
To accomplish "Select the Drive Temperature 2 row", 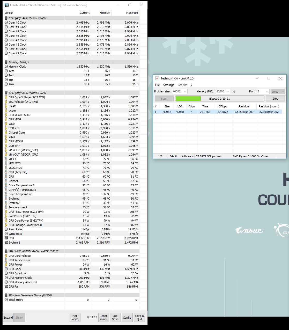I will click(x=71, y=185).
